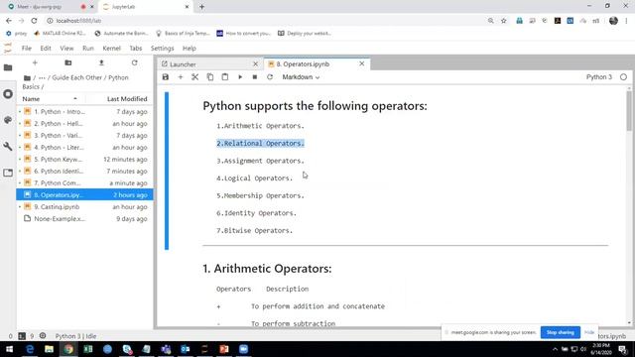Viewport: 635px width, 357px height.
Task: Open the Tabs menu
Action: click(x=136, y=49)
